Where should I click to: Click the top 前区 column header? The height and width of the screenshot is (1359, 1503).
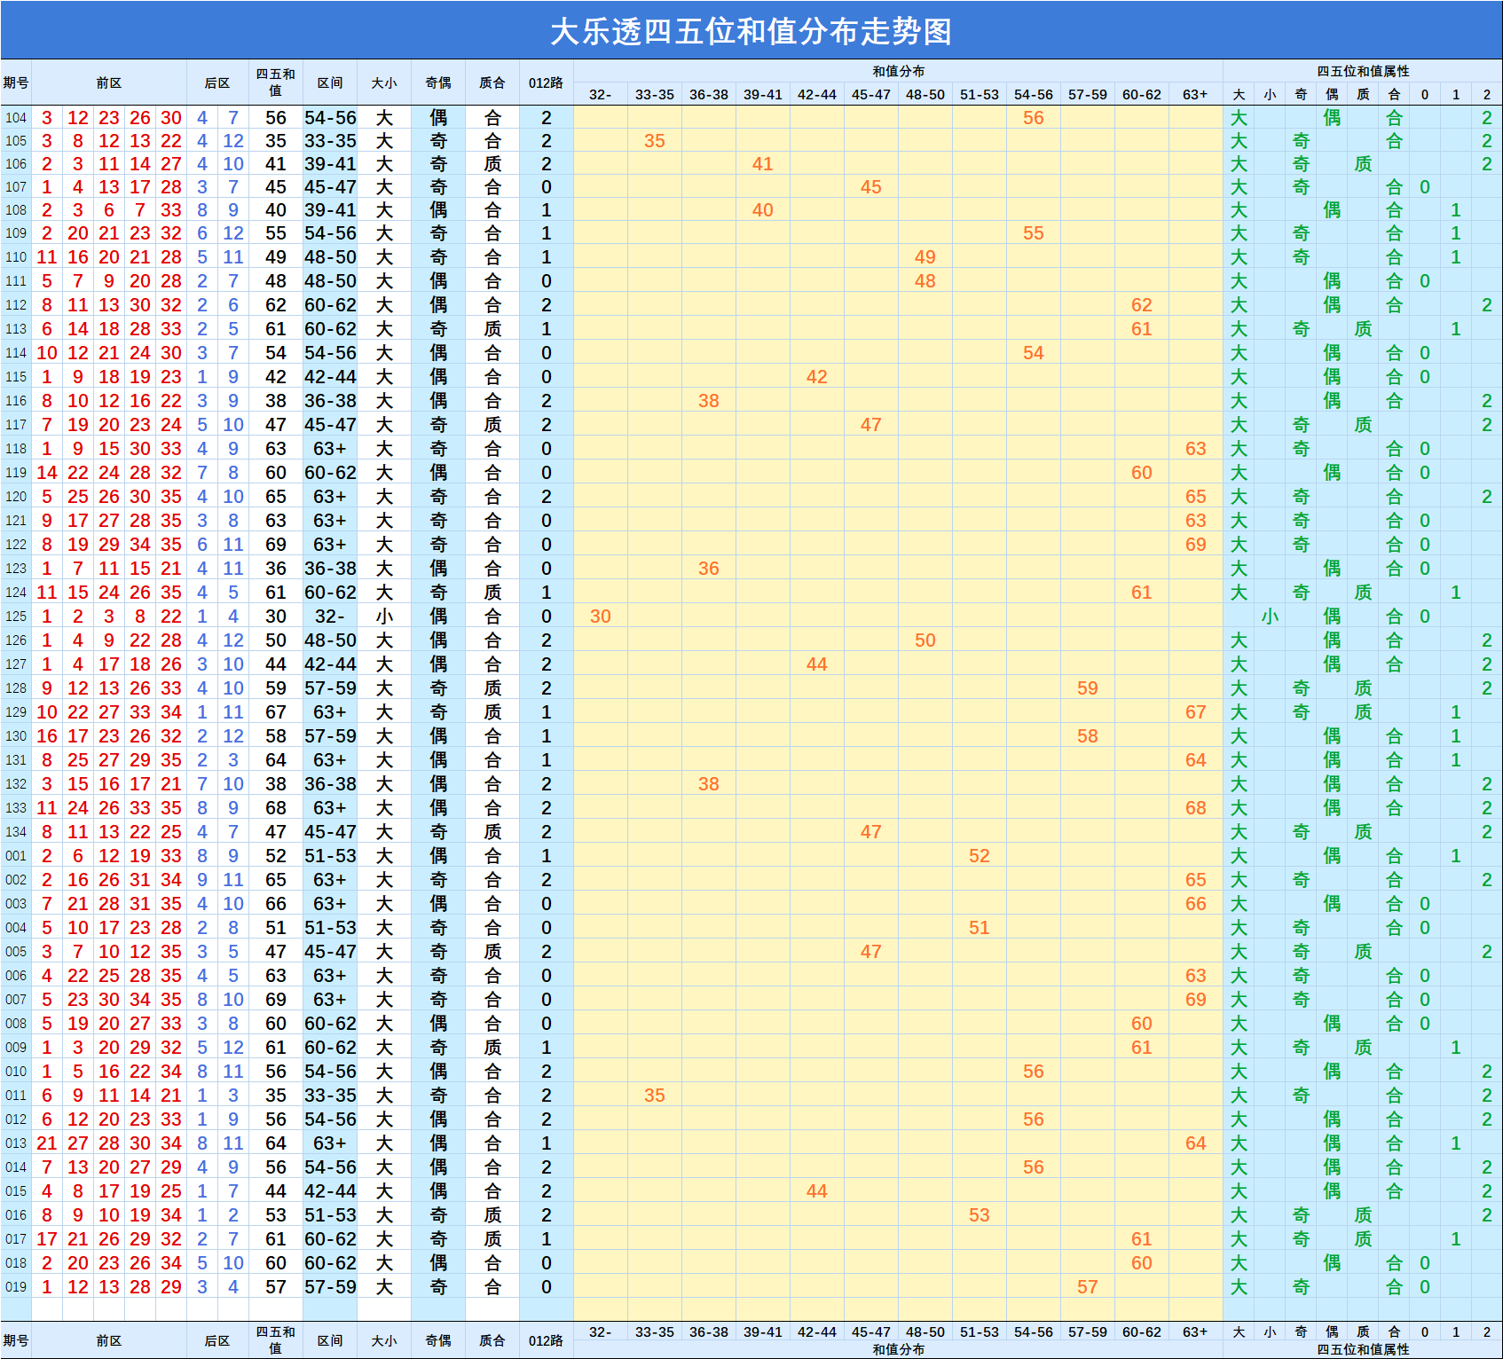click(109, 82)
